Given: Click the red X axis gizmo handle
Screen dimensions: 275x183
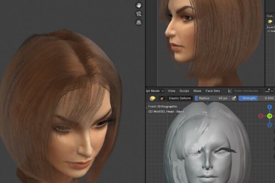Looking at the screenshot, I should pyautogui.click(x=261, y=116).
